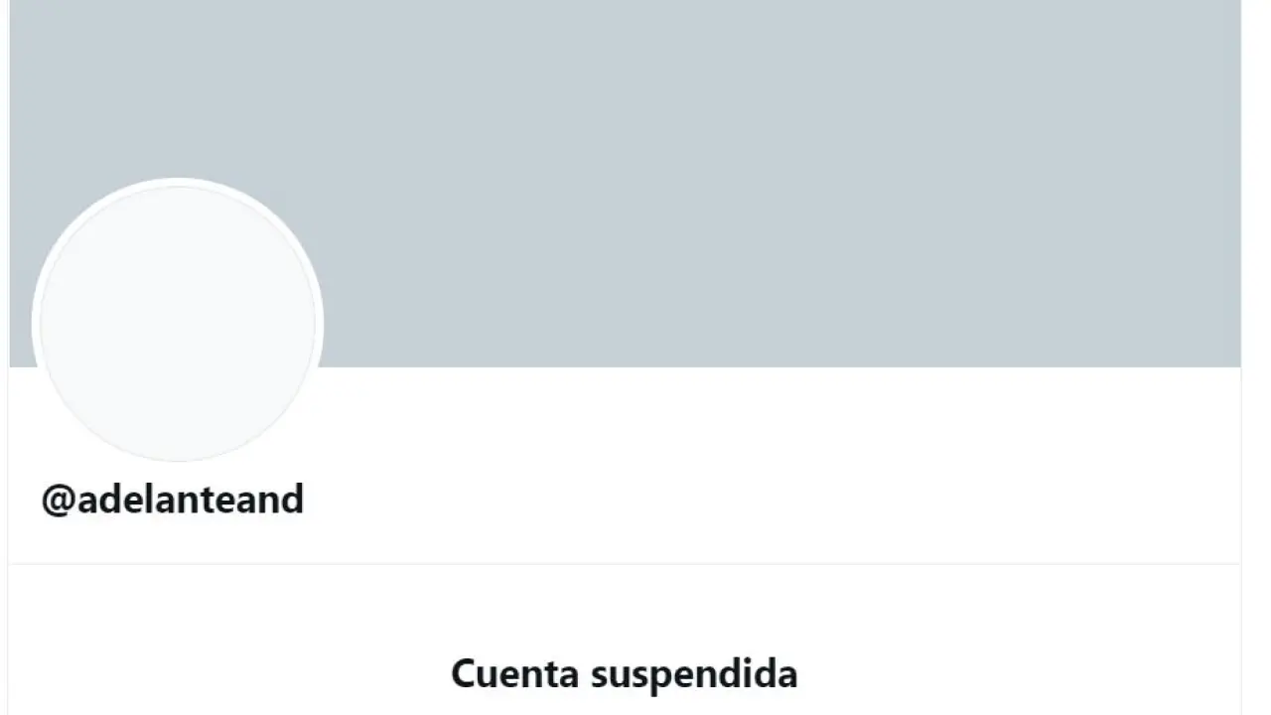Select the @adelanteand username handle
The image size is (1271, 715).
point(173,500)
